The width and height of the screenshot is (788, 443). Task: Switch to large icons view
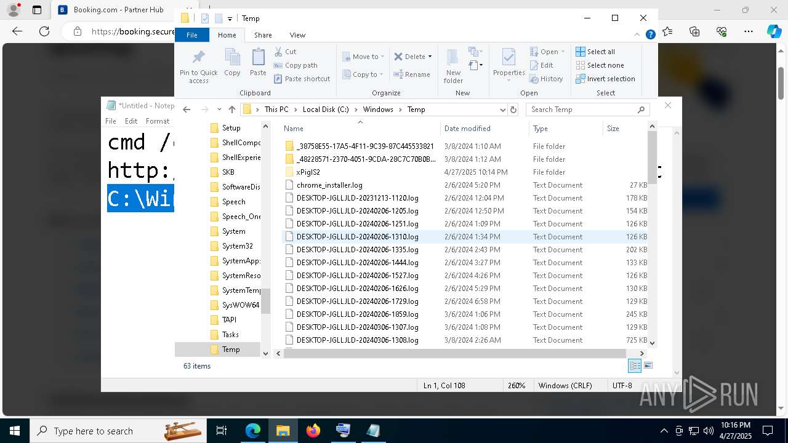(x=648, y=365)
